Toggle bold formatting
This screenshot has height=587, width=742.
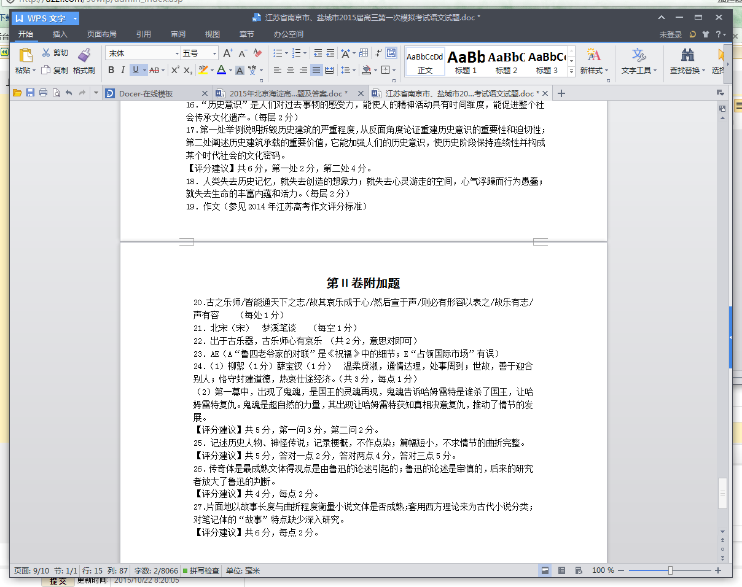[x=111, y=70]
